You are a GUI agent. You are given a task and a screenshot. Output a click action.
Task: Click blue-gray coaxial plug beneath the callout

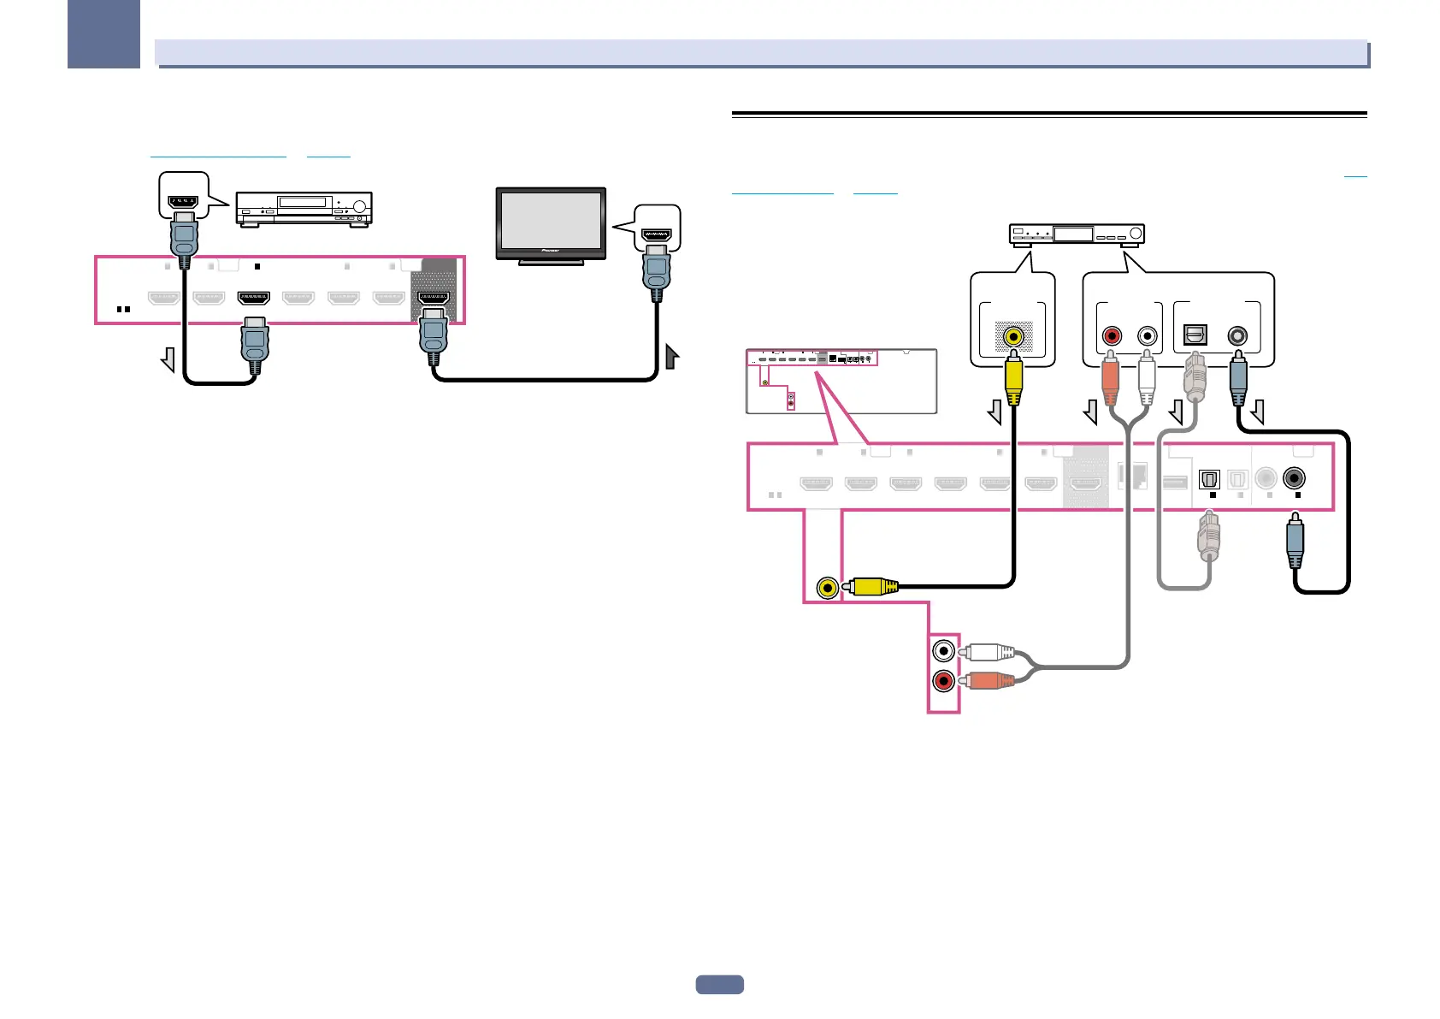1237,376
